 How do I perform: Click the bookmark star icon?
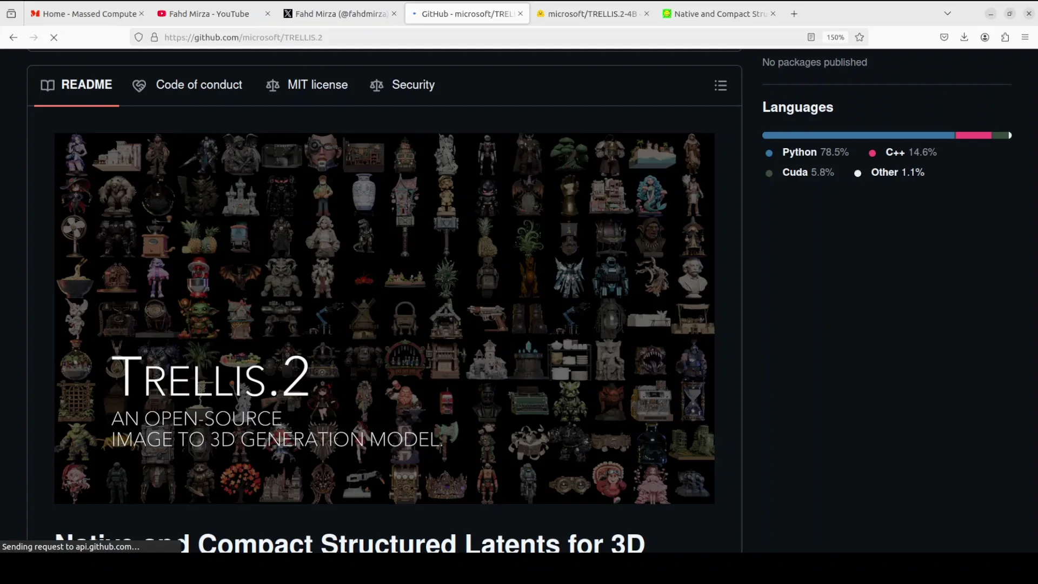coord(860,37)
